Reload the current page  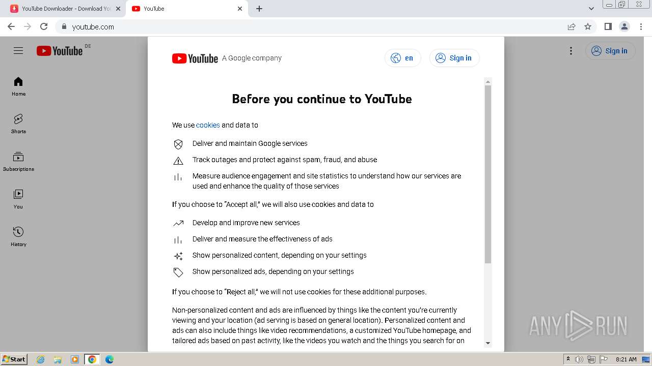tap(44, 26)
